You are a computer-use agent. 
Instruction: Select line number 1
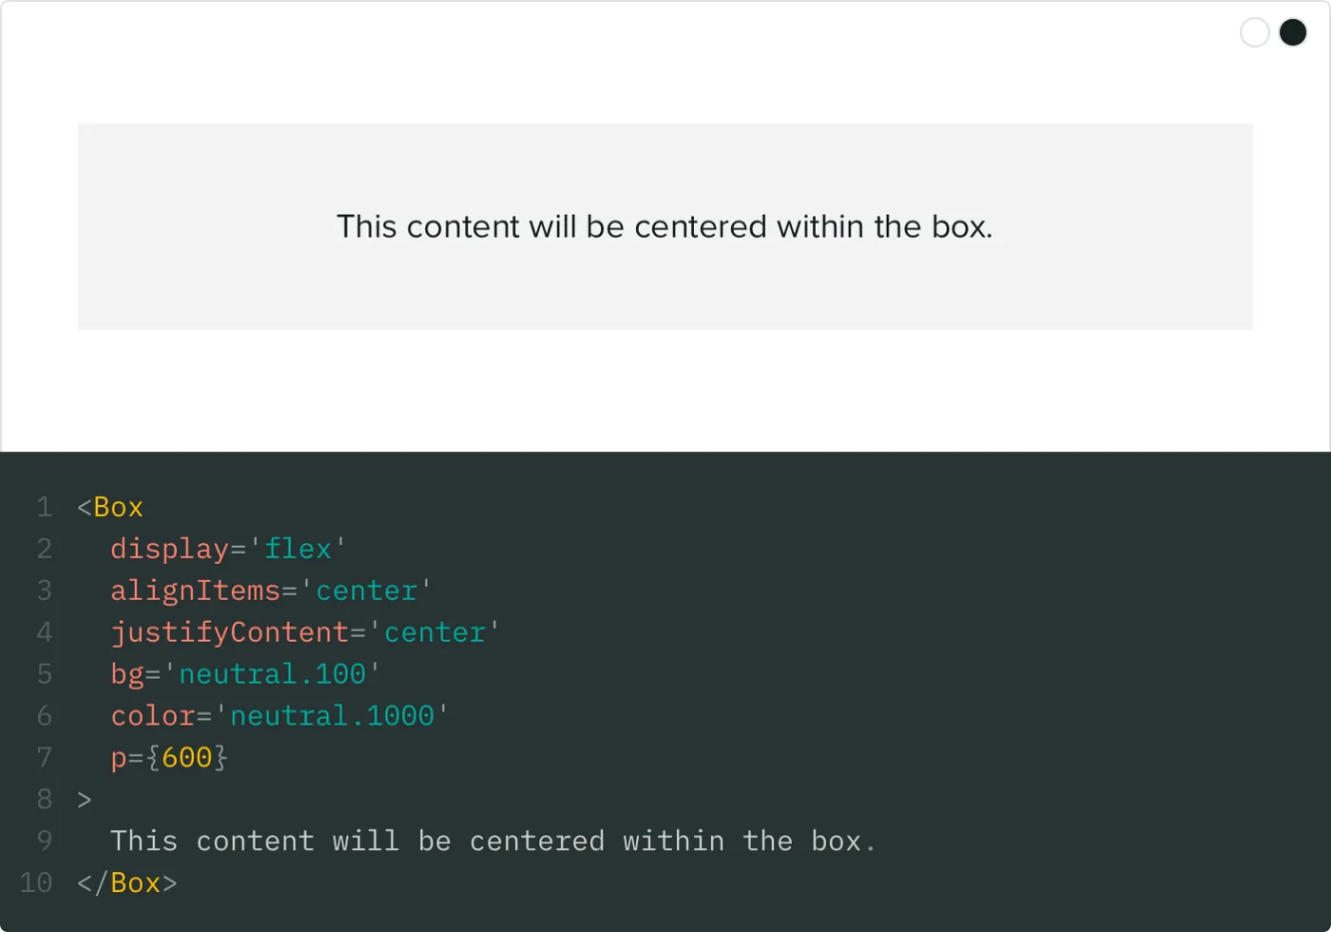click(44, 507)
